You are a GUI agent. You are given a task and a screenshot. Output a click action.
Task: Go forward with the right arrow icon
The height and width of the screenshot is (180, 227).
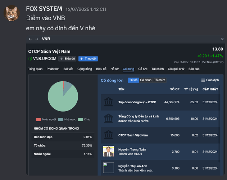[37, 39]
